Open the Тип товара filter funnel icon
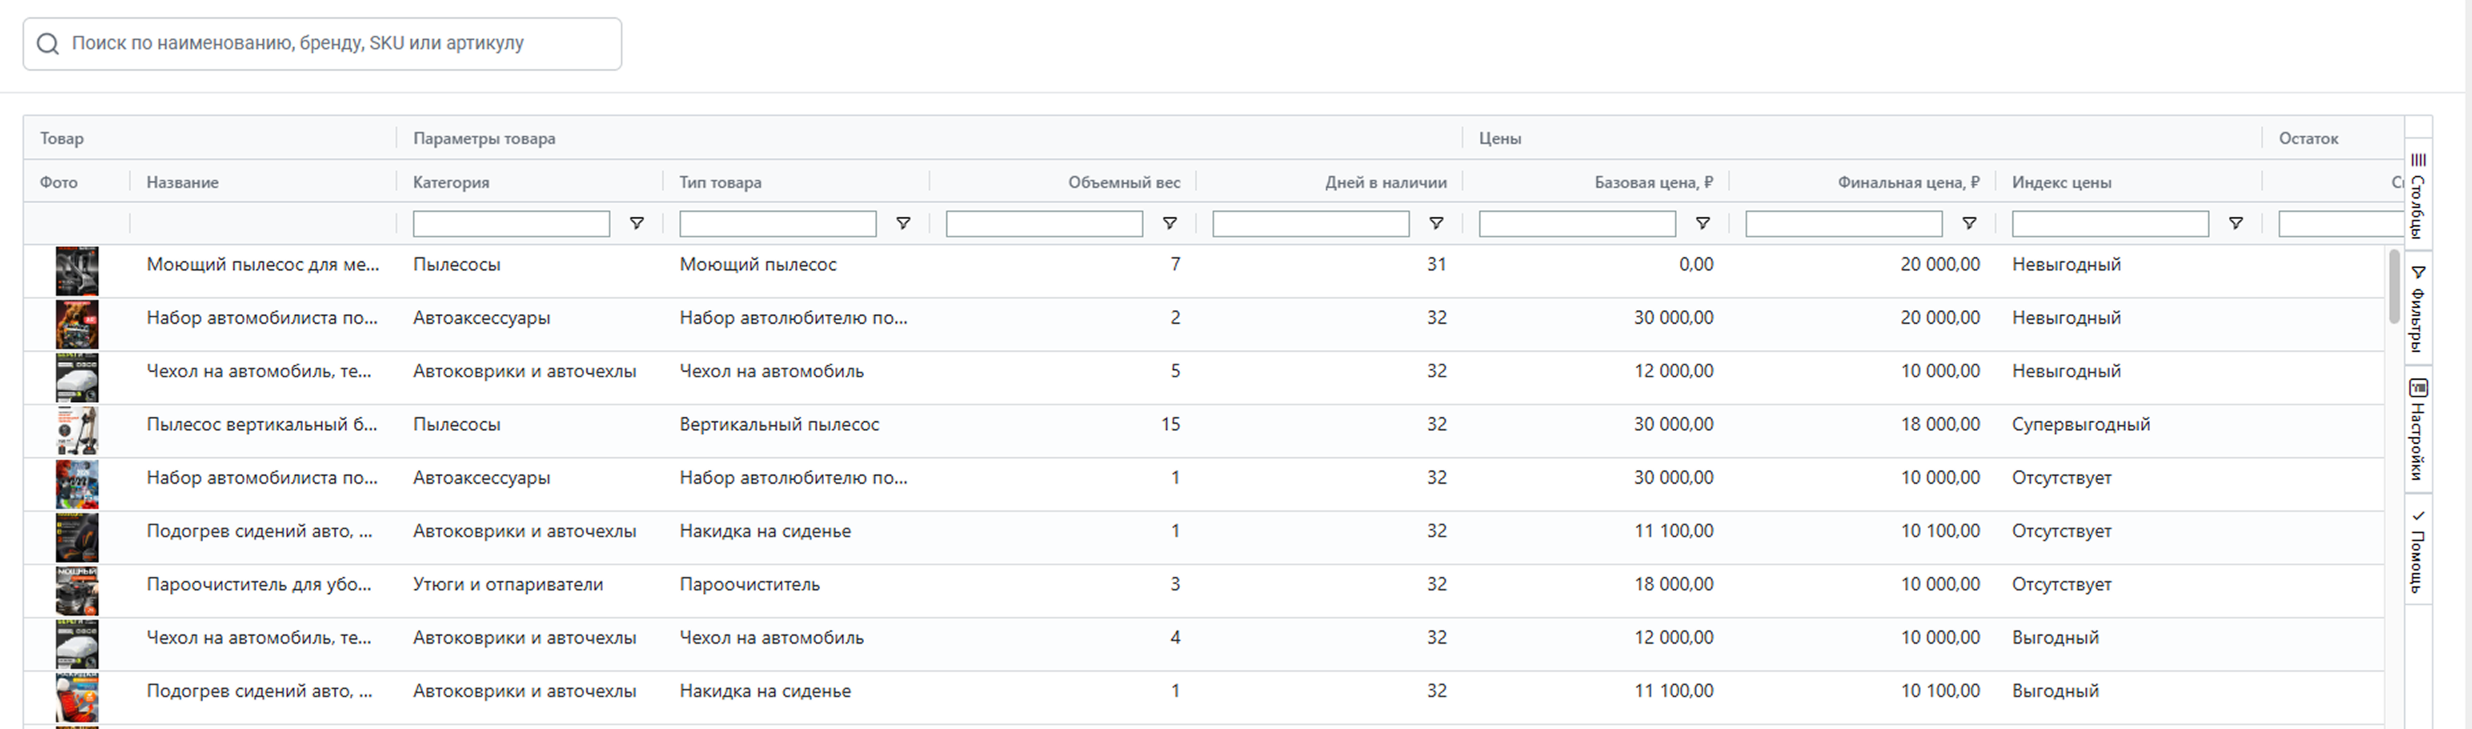 [x=903, y=223]
